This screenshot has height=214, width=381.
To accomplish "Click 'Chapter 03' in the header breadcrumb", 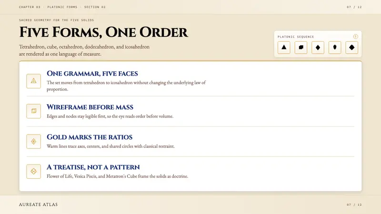I will pyautogui.click(x=30, y=7).
